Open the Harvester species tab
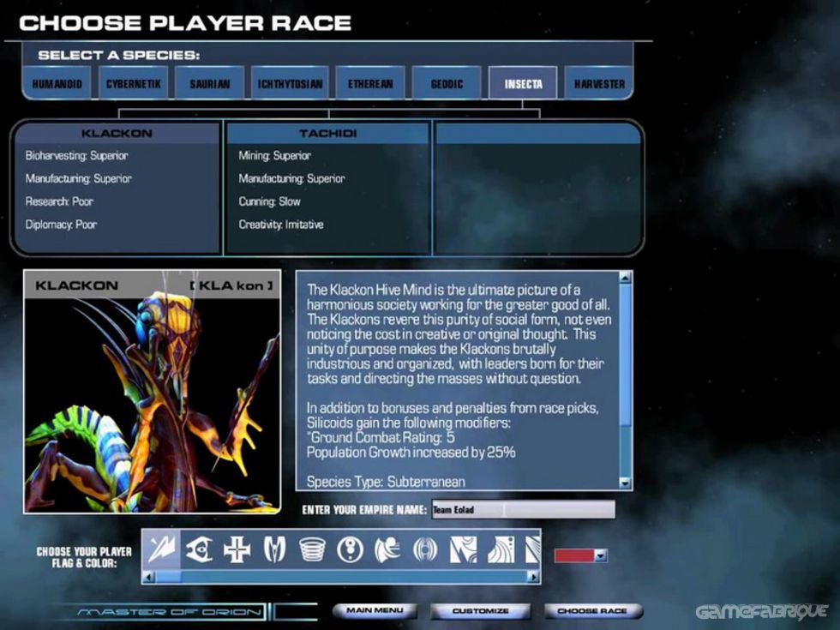The image size is (840, 630). pos(599,84)
